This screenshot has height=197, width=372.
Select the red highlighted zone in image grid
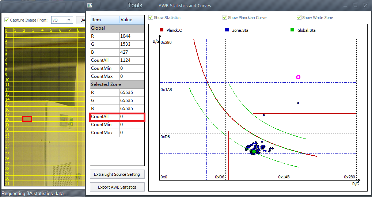tap(27, 119)
